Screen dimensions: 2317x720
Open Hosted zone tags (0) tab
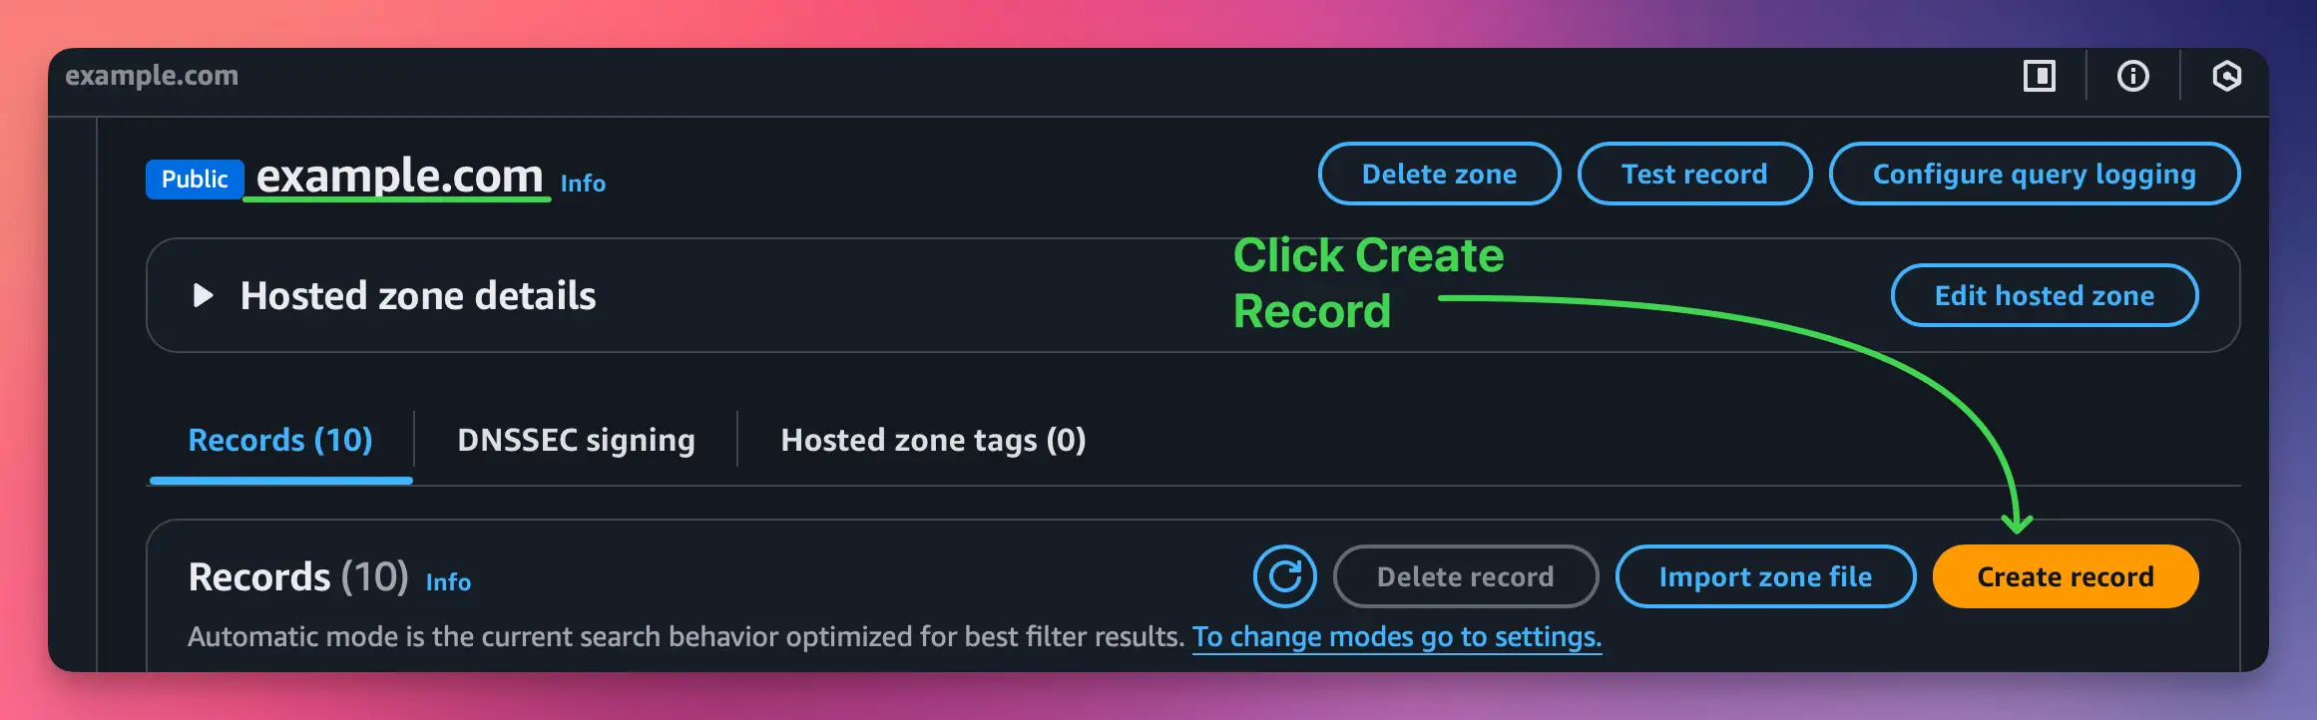[x=933, y=440]
